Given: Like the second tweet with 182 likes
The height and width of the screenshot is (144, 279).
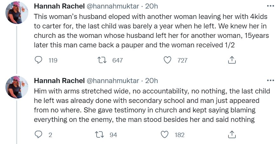Looking at the screenshot, I should 165,135.
